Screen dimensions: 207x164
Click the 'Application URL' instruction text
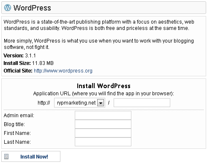tap(103, 94)
